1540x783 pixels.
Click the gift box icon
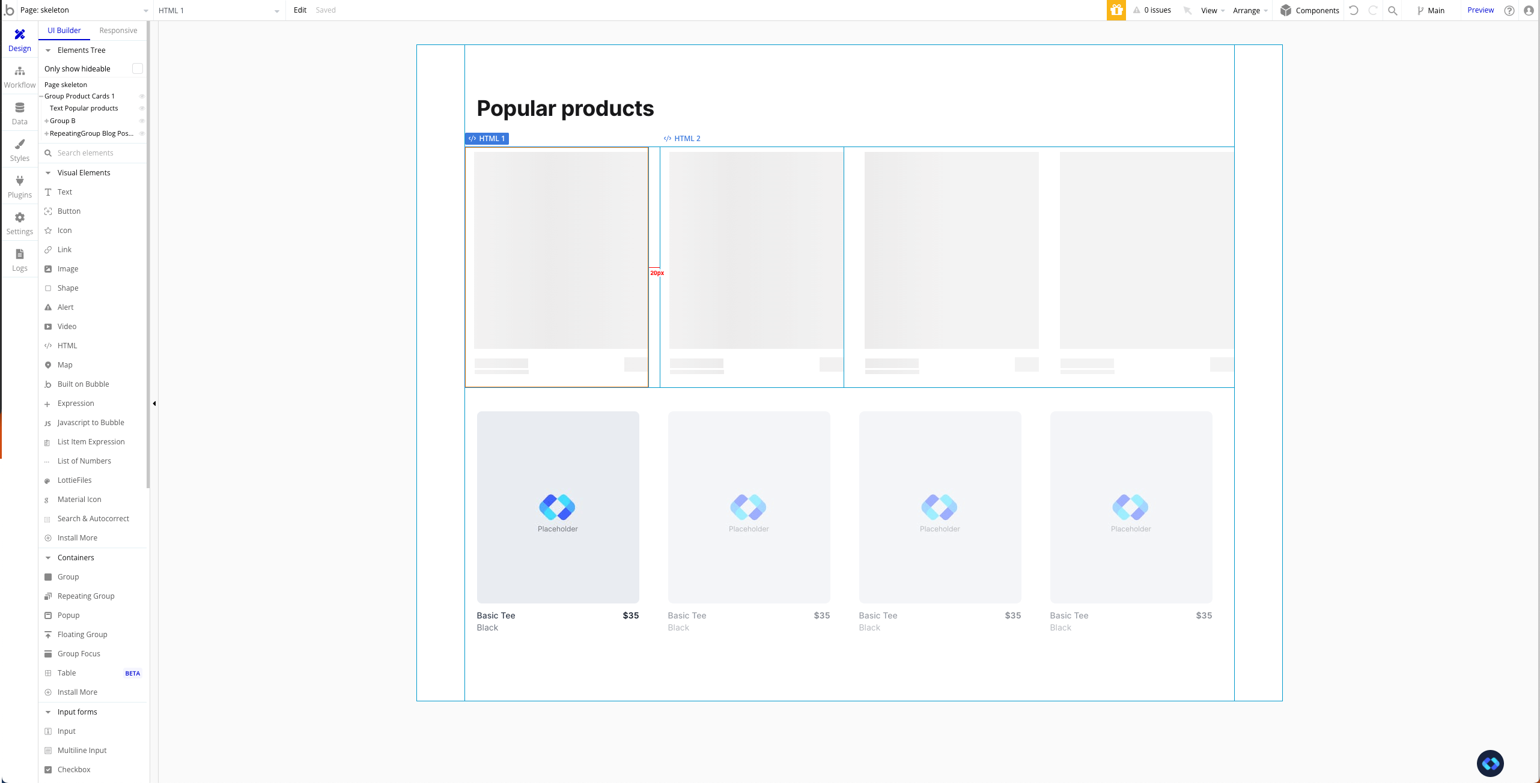point(1116,10)
